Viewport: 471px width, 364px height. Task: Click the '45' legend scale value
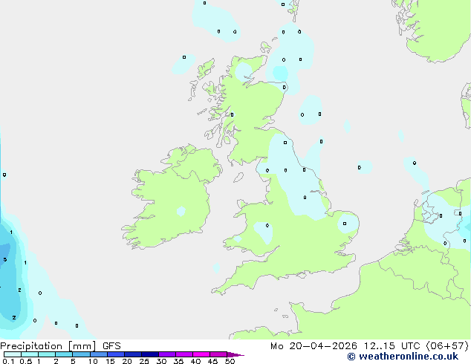212,361
